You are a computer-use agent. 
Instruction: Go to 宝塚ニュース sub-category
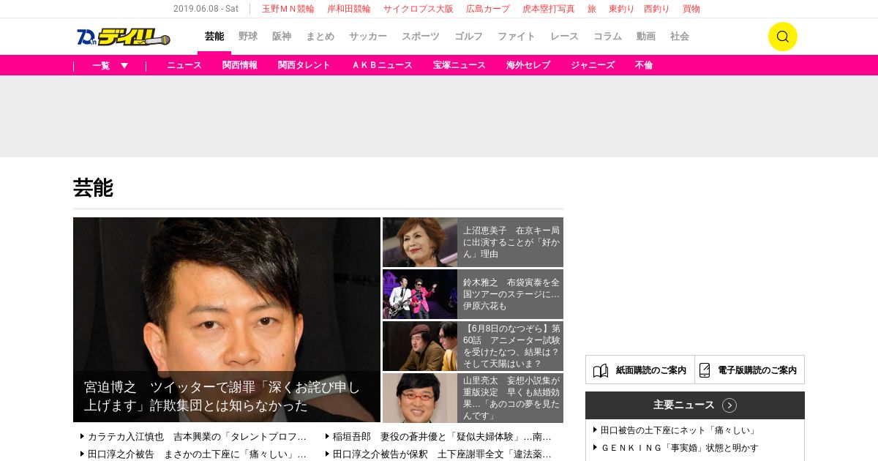click(x=459, y=65)
